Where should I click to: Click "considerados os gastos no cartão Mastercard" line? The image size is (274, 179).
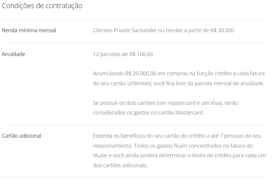(x=149, y=113)
